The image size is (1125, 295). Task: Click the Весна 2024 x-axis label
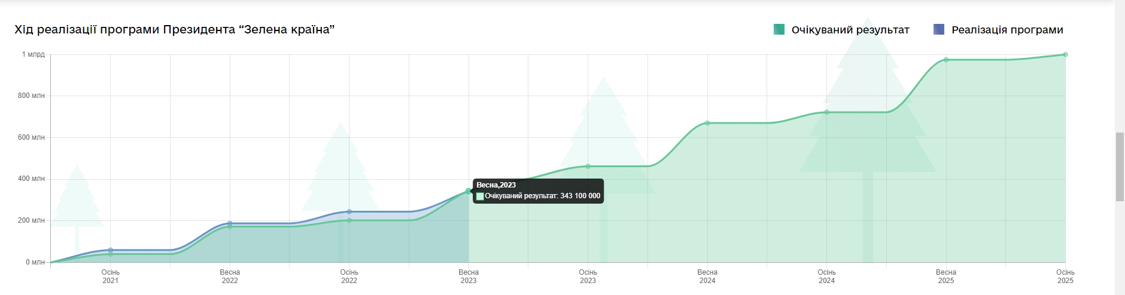pyautogui.click(x=707, y=276)
